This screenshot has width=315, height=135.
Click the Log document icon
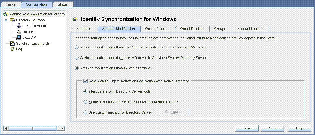click(x=12, y=49)
